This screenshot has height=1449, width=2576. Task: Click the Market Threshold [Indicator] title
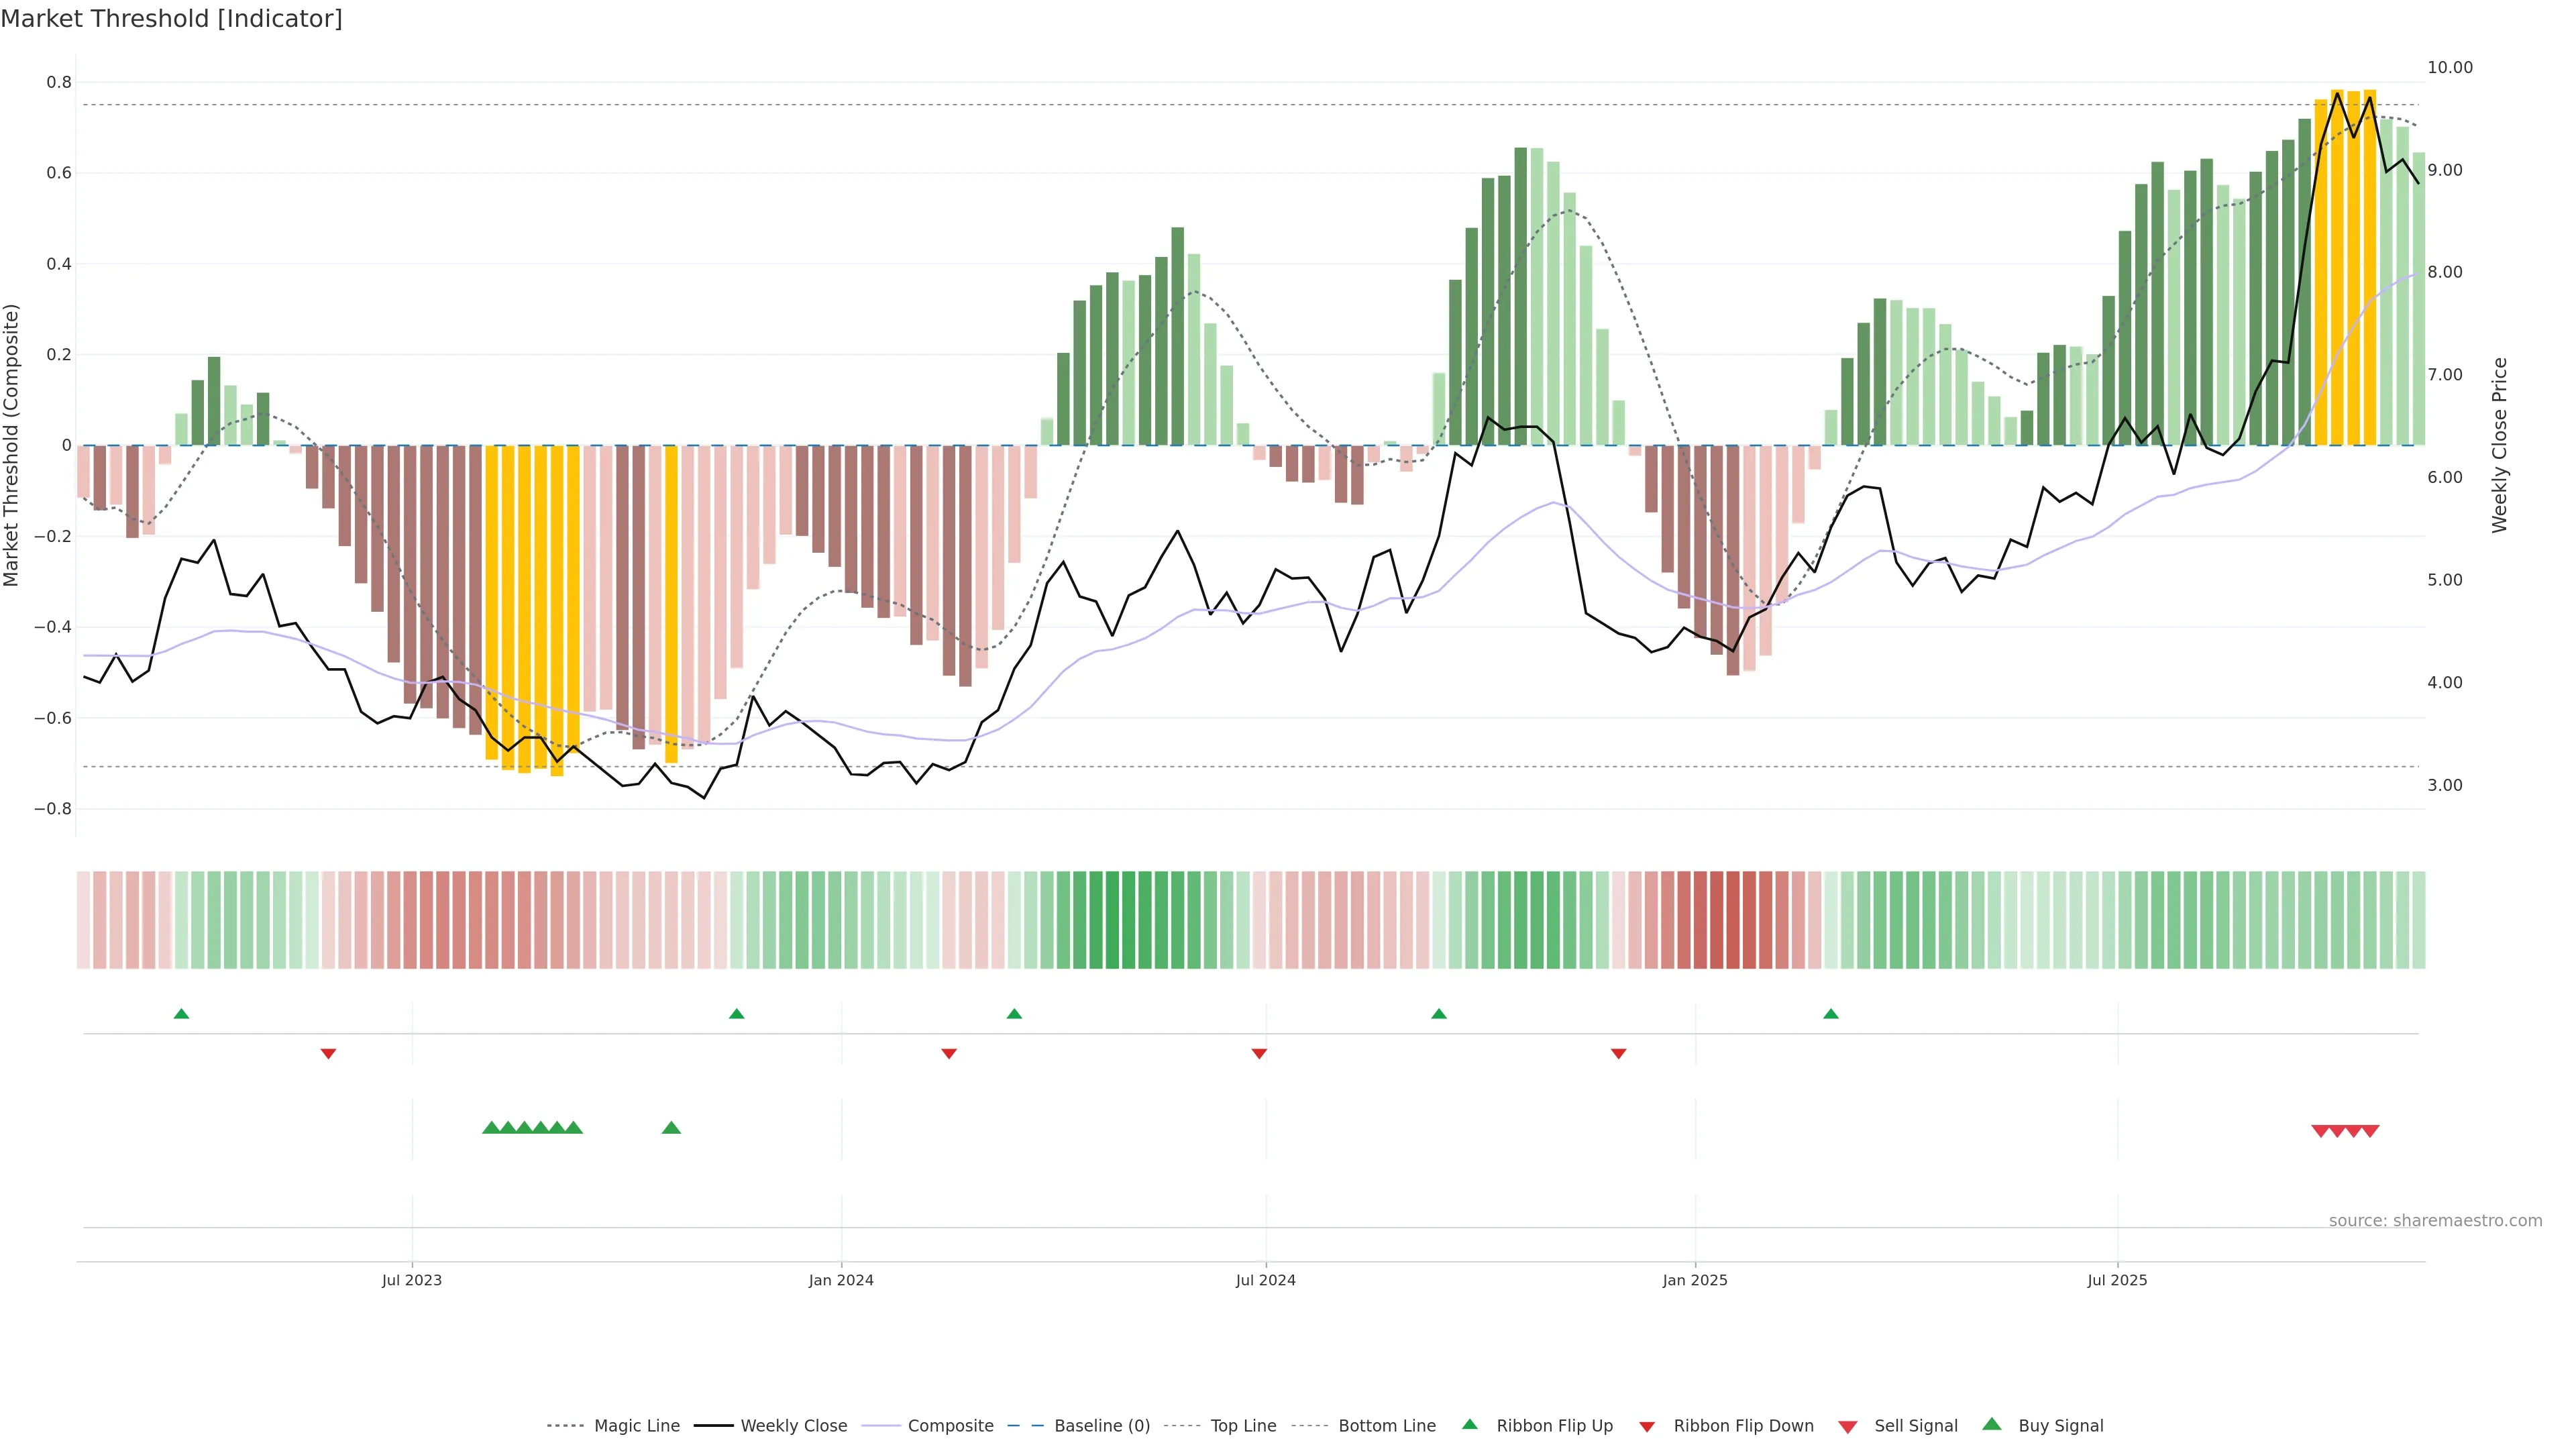click(171, 19)
